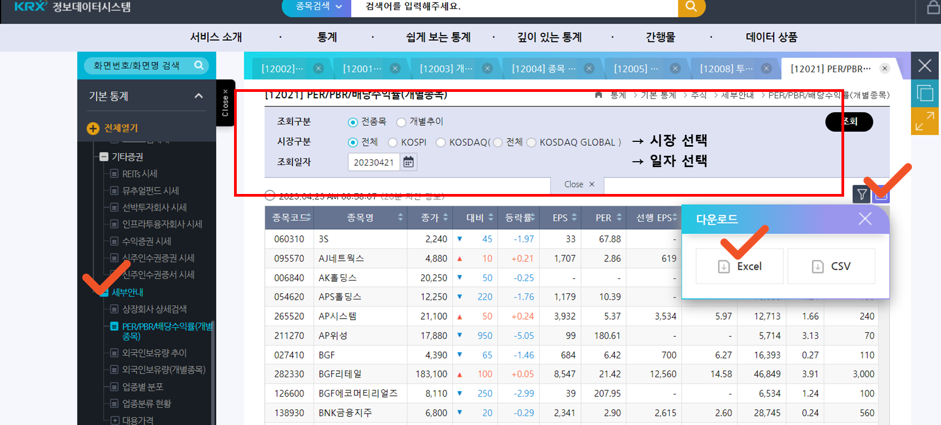Open REITs 시세 in the tree
The width and height of the screenshot is (941, 425).
(x=139, y=174)
